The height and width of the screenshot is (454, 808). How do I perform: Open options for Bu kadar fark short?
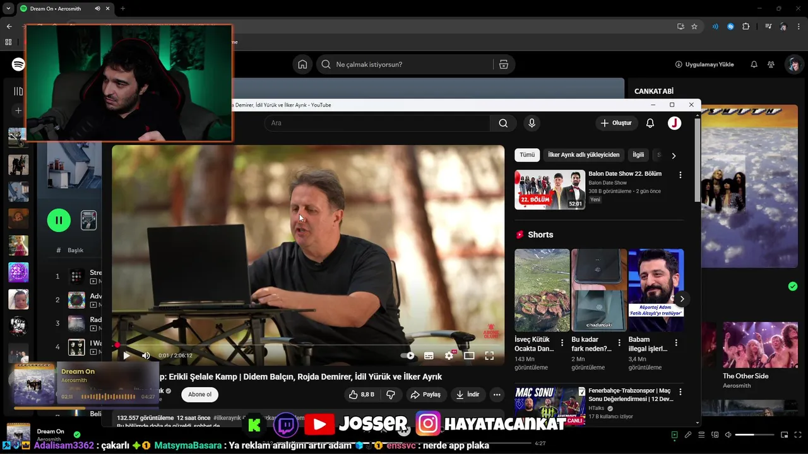(619, 343)
